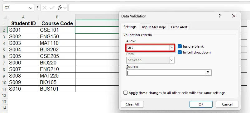The height and width of the screenshot is (113, 250).
Task: Select cell containing CSE101
Action: [57, 30]
